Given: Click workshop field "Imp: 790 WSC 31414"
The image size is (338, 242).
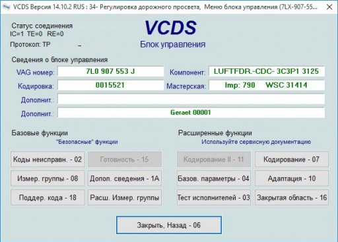Looking at the screenshot, I should coord(267,85).
